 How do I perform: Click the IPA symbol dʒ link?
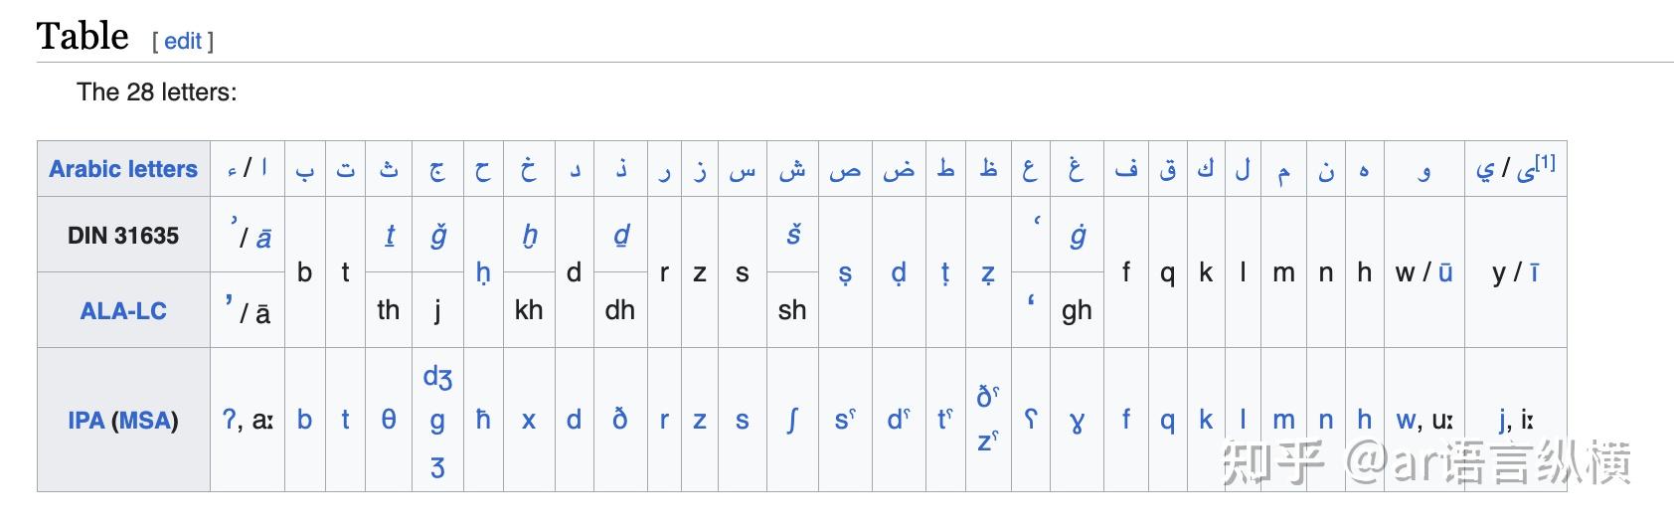[437, 378]
